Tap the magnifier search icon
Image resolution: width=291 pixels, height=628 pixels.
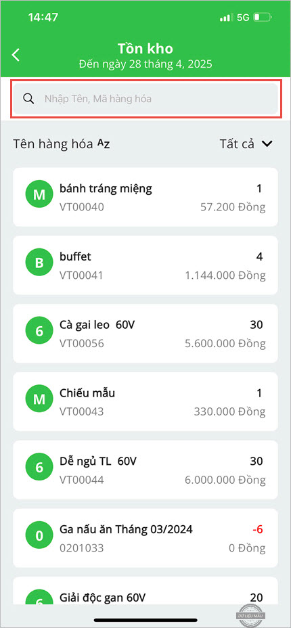click(28, 99)
